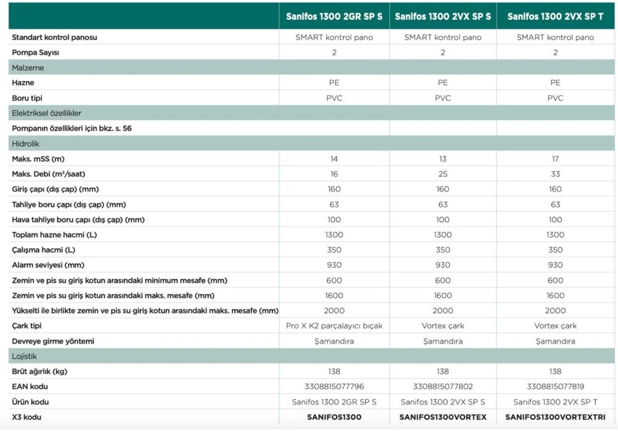Click the 'Lojistik' section heading
The image size is (618, 432).
point(24,356)
